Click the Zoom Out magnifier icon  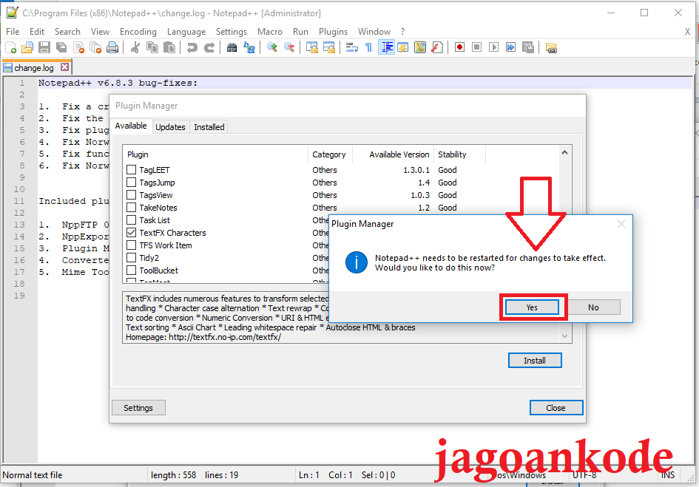(x=289, y=47)
